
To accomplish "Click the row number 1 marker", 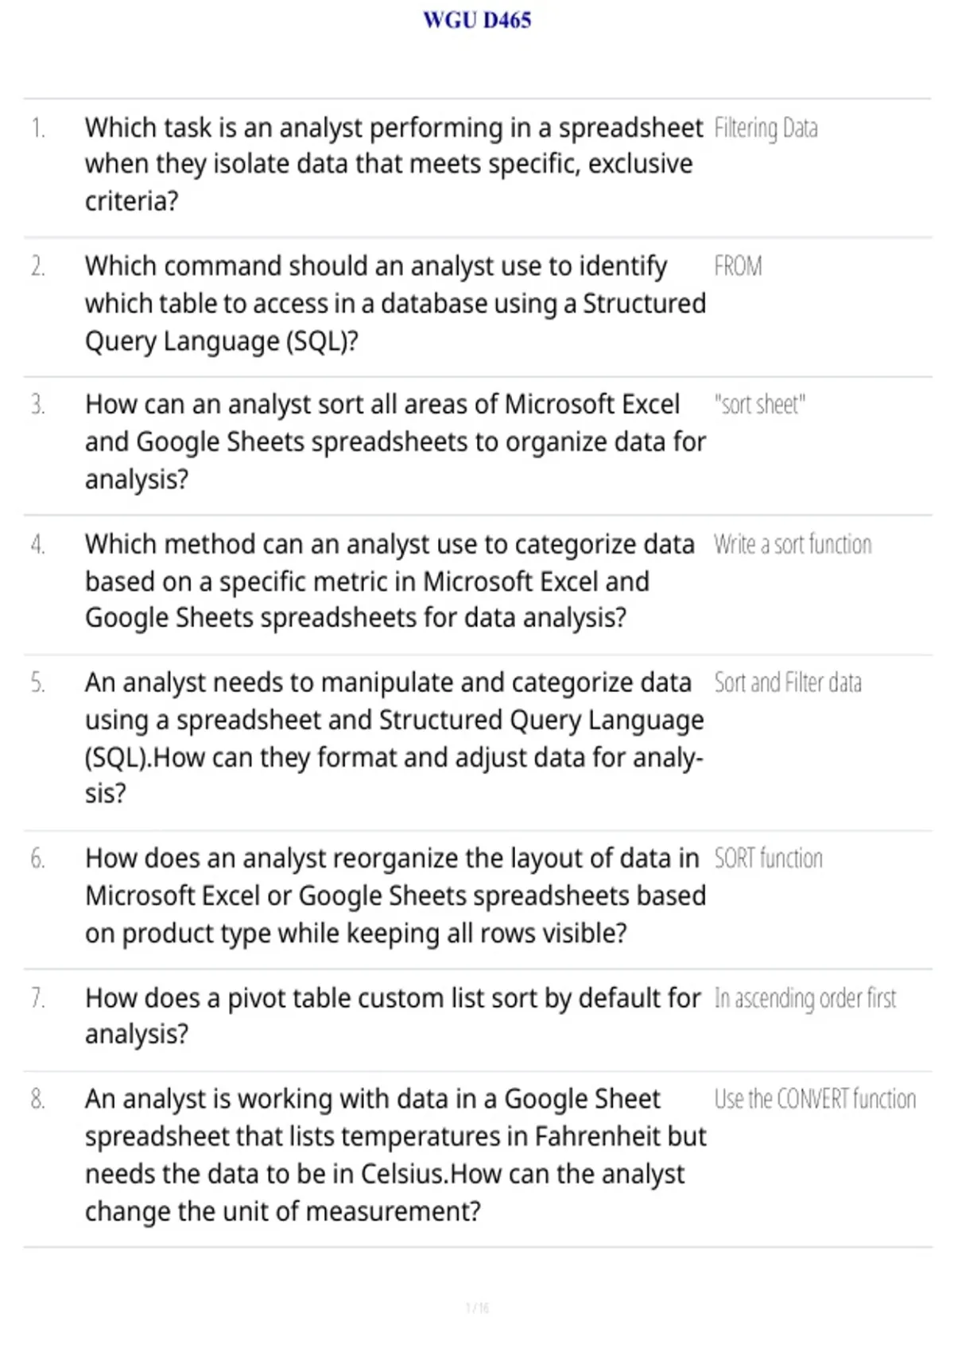I will click(37, 128).
